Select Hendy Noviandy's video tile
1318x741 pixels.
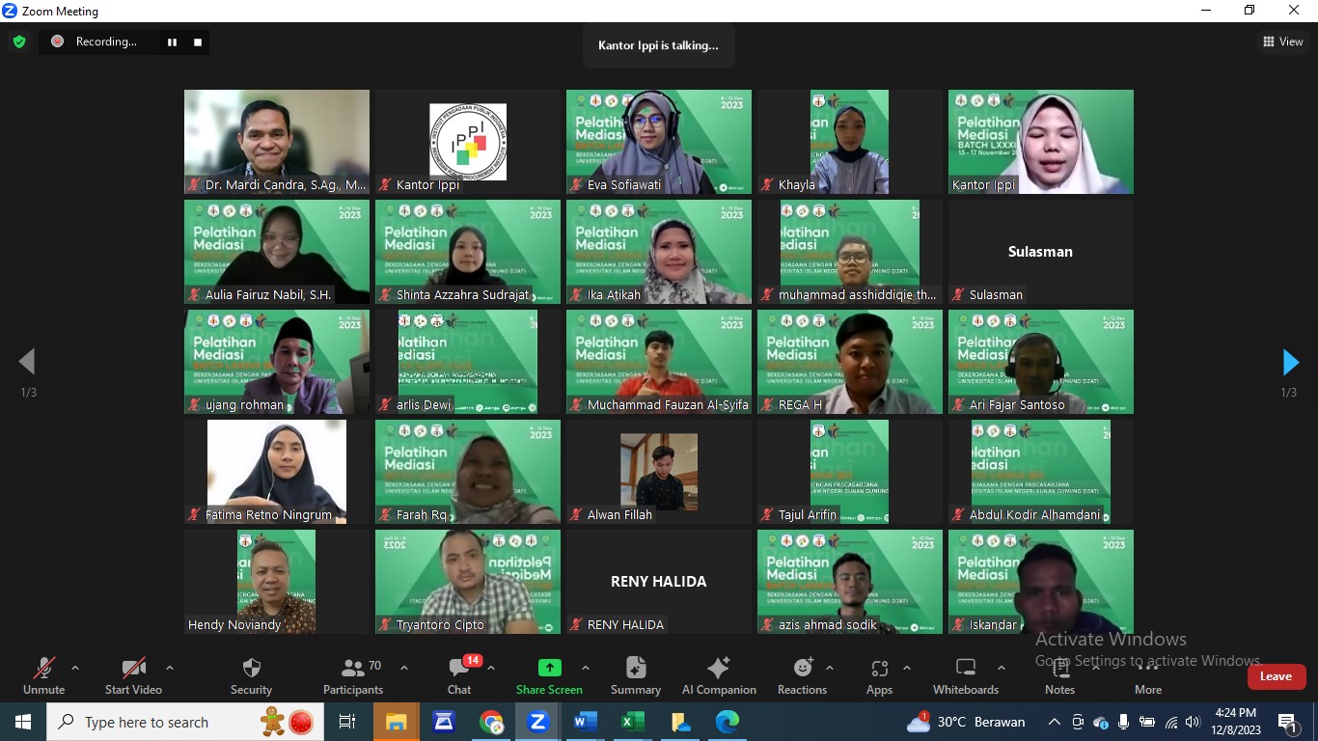(277, 582)
